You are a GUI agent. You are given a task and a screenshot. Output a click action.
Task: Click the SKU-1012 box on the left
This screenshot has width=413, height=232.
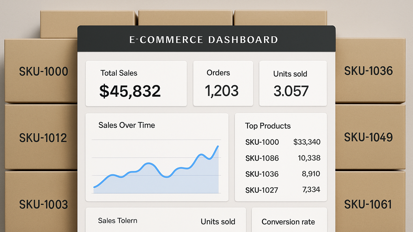point(41,137)
